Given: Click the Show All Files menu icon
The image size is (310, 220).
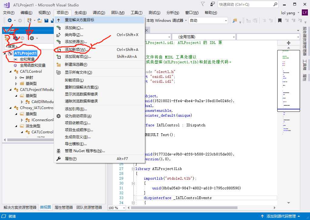Looking at the screenshot, I should tap(59, 72).
